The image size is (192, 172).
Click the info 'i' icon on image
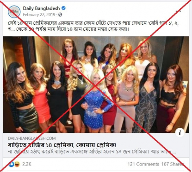[x=180, y=132]
